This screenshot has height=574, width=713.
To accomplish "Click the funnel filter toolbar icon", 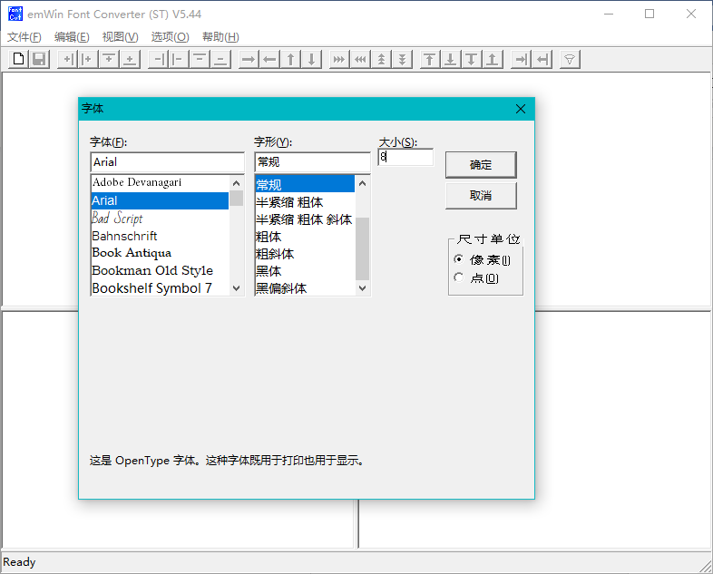I will pos(570,59).
